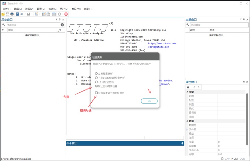The height and width of the screenshot is (161, 250).
Task: Select the 禁止自动更新检查 radio option
Action: click(96, 86)
